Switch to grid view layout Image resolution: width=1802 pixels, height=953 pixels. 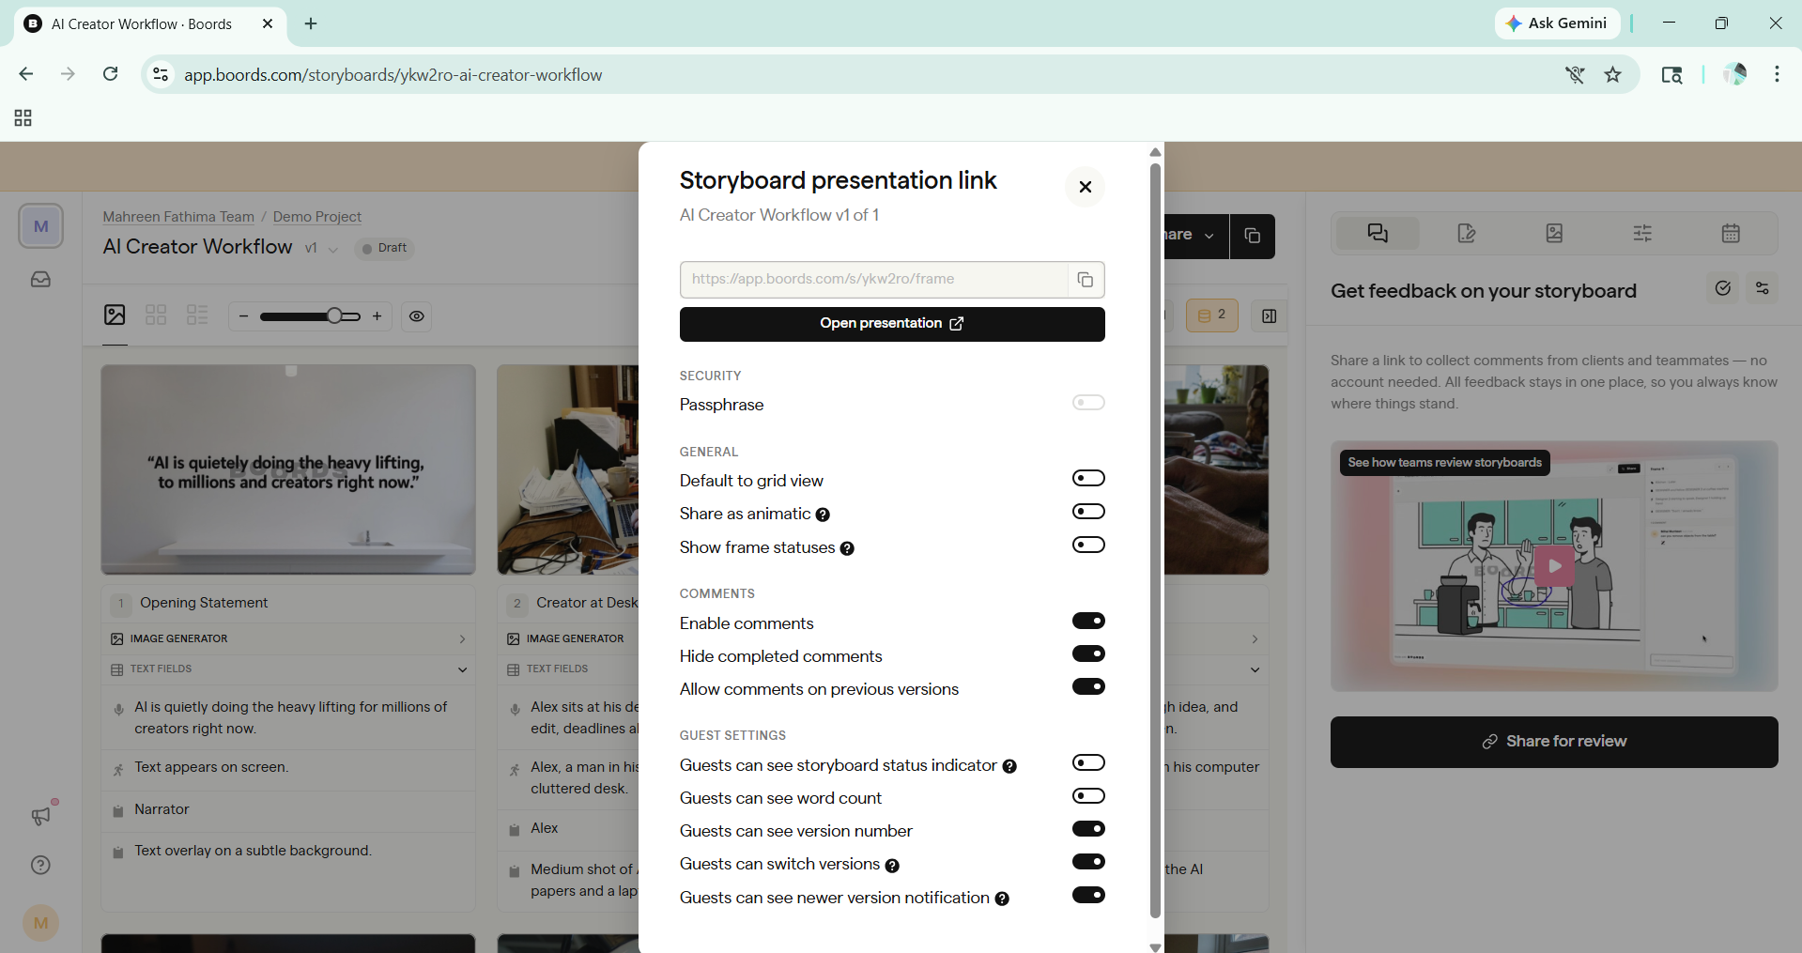[156, 315]
